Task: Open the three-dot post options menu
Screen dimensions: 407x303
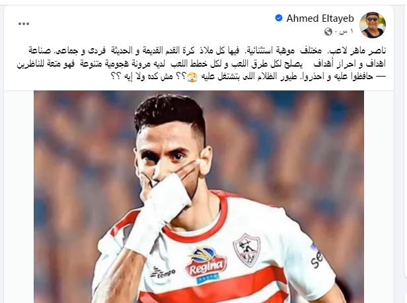Action: pyautogui.click(x=24, y=24)
